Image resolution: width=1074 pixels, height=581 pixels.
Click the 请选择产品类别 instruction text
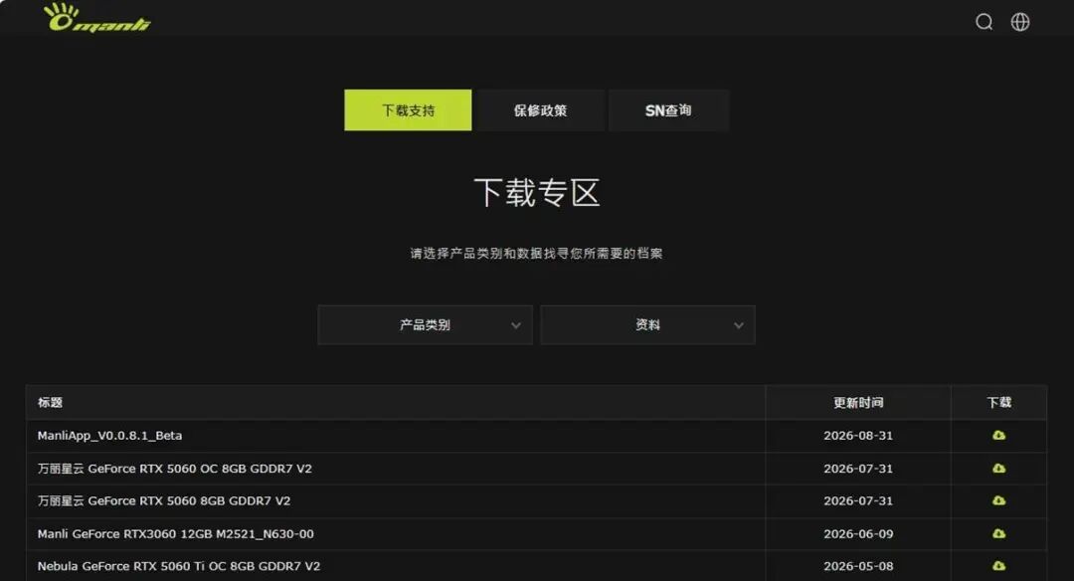coord(536,254)
